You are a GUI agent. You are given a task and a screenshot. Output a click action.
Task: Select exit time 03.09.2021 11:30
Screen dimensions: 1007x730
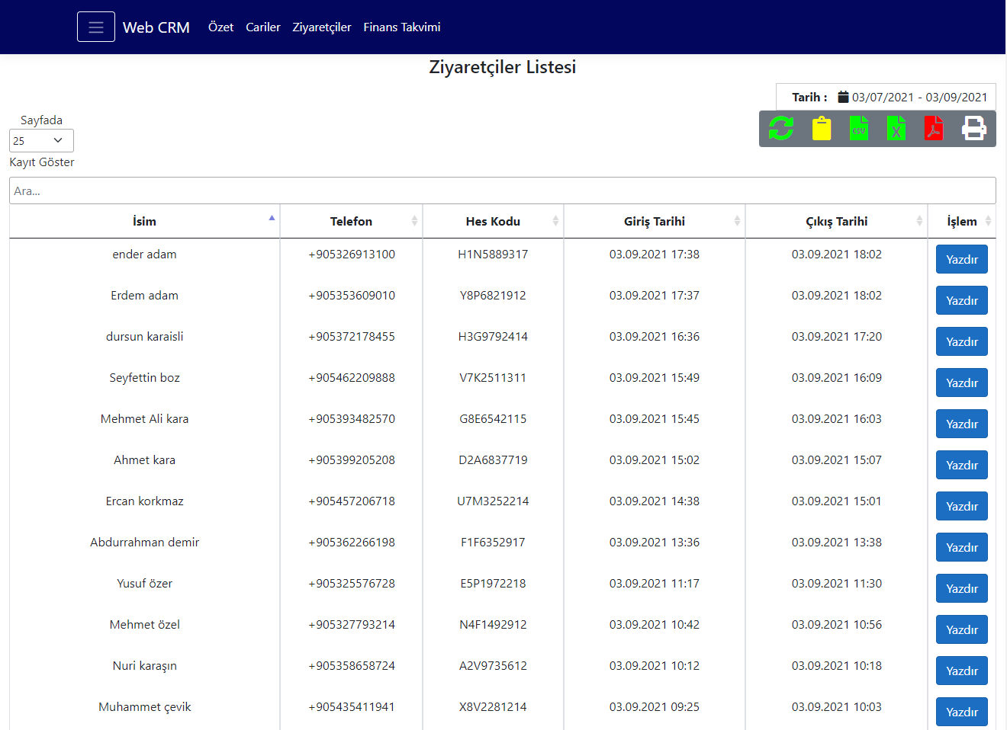point(836,583)
